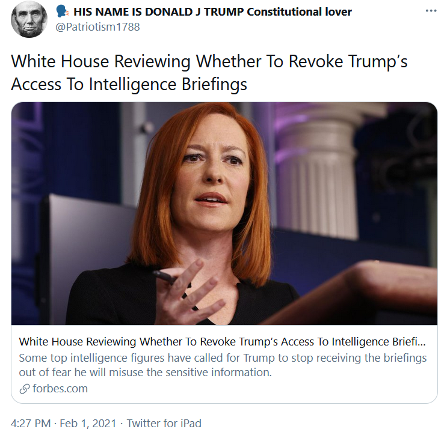Click the Twitter for iPad source label
447x432 pixels.
[x=164, y=423]
